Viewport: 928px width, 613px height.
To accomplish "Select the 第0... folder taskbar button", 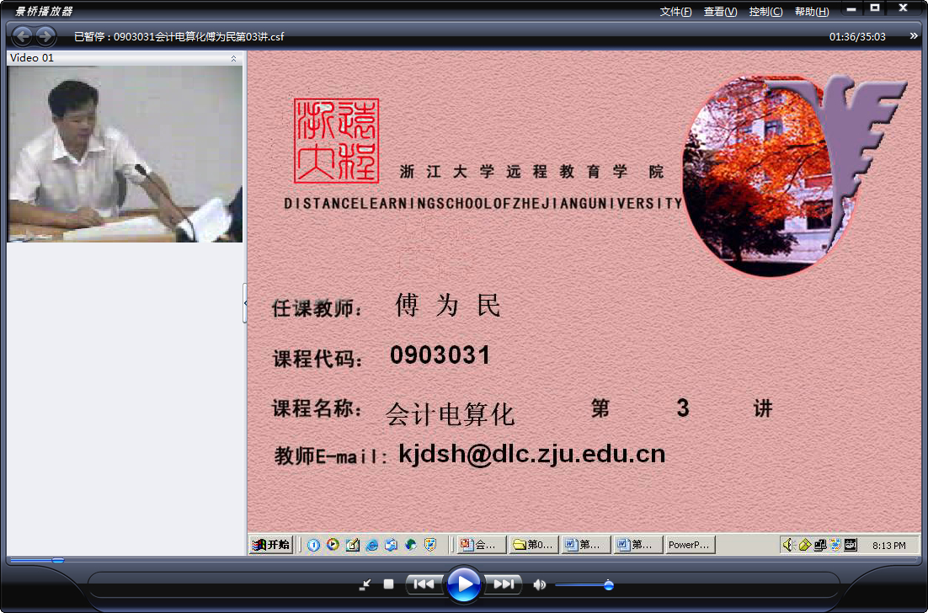I will tap(534, 544).
